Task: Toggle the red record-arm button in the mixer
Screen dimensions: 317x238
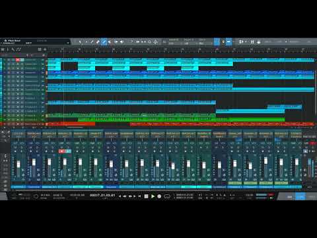Action: (x=62, y=151)
